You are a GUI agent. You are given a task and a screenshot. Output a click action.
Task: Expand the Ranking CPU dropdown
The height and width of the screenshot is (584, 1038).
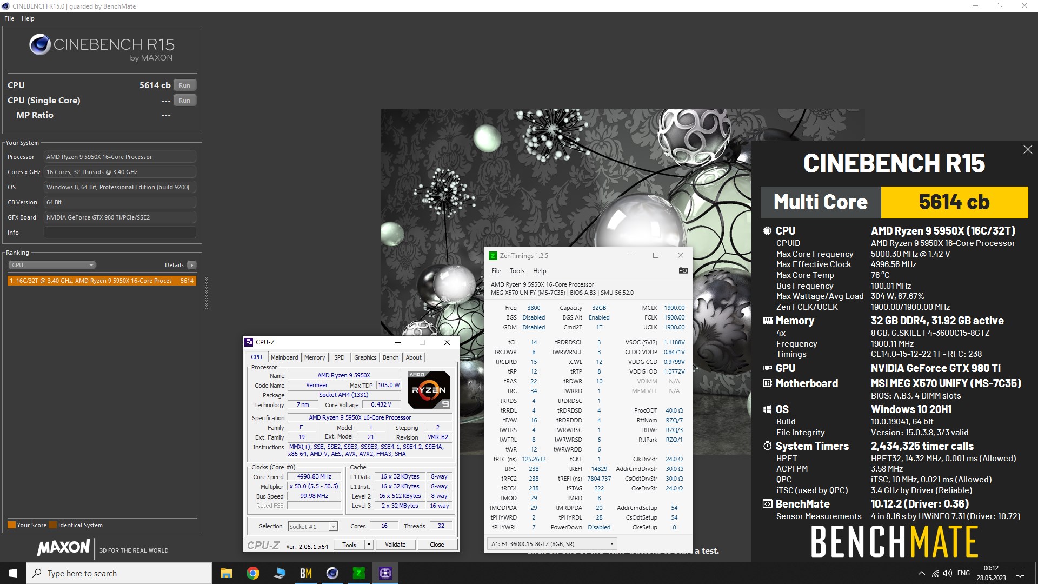click(52, 265)
